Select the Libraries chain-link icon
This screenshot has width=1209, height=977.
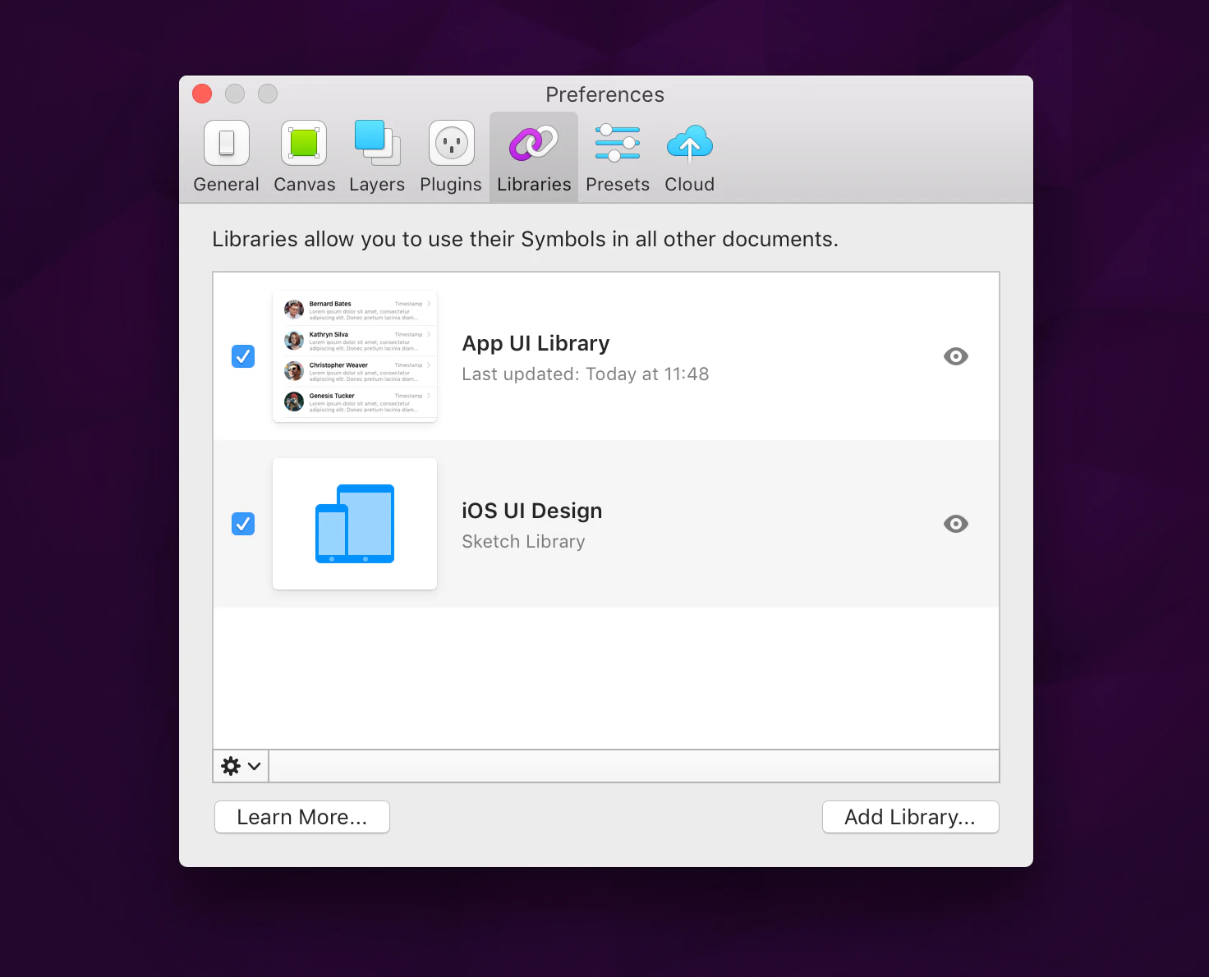pyautogui.click(x=534, y=144)
